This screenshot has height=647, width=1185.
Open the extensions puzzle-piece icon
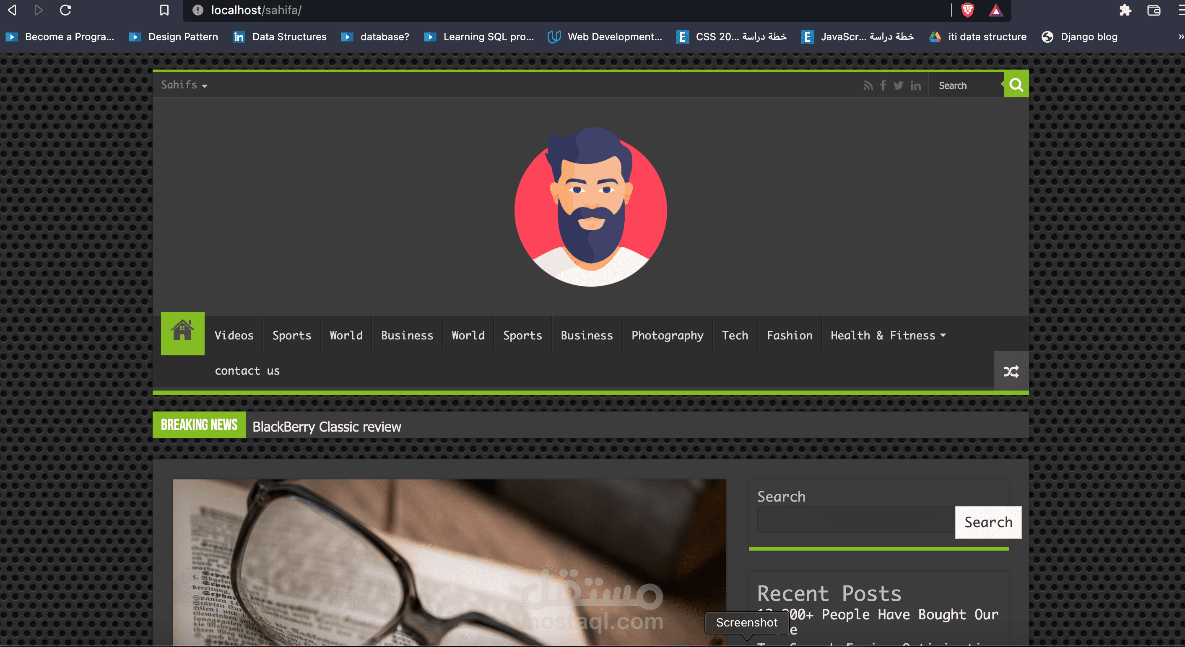coord(1125,10)
